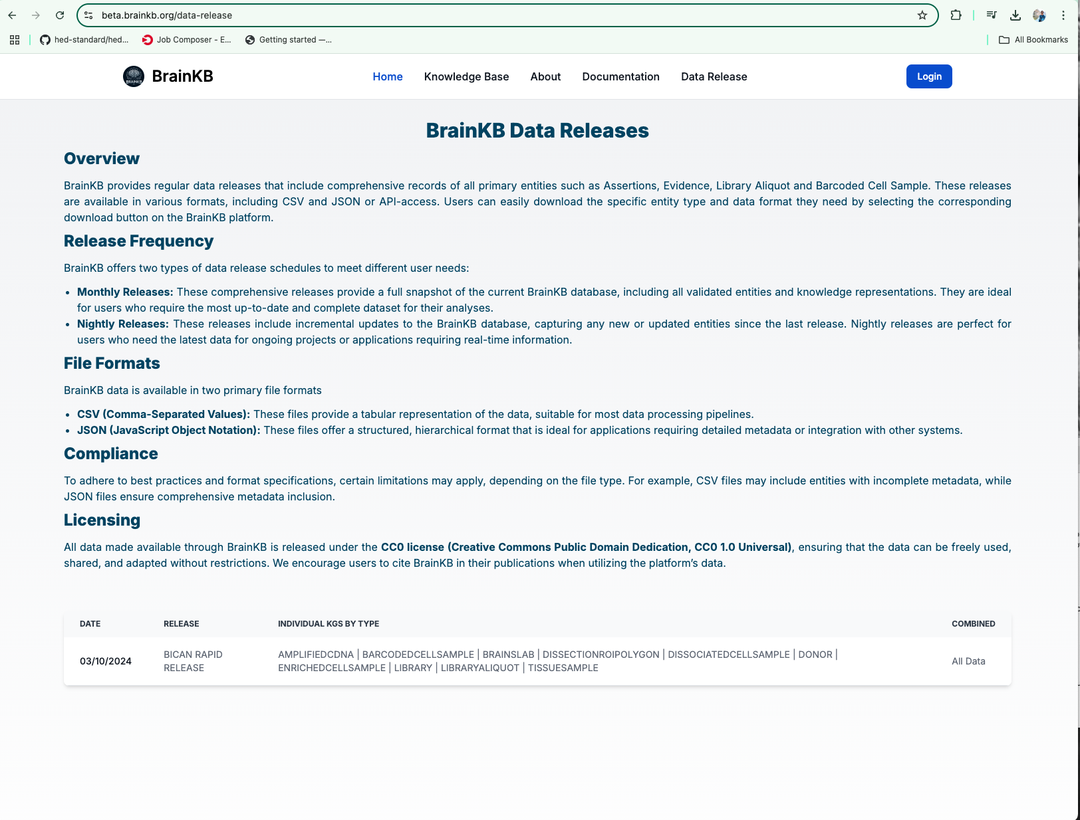1080x820 pixels.
Task: Click the RELEASE column header
Action: (x=182, y=624)
